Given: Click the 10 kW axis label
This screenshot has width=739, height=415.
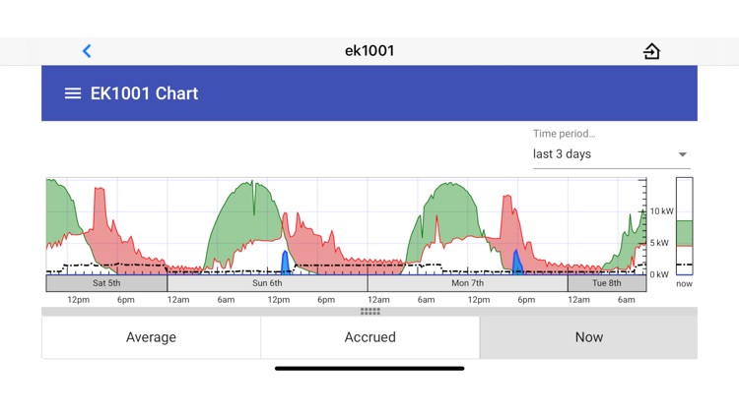Looking at the screenshot, I should pos(662,211).
